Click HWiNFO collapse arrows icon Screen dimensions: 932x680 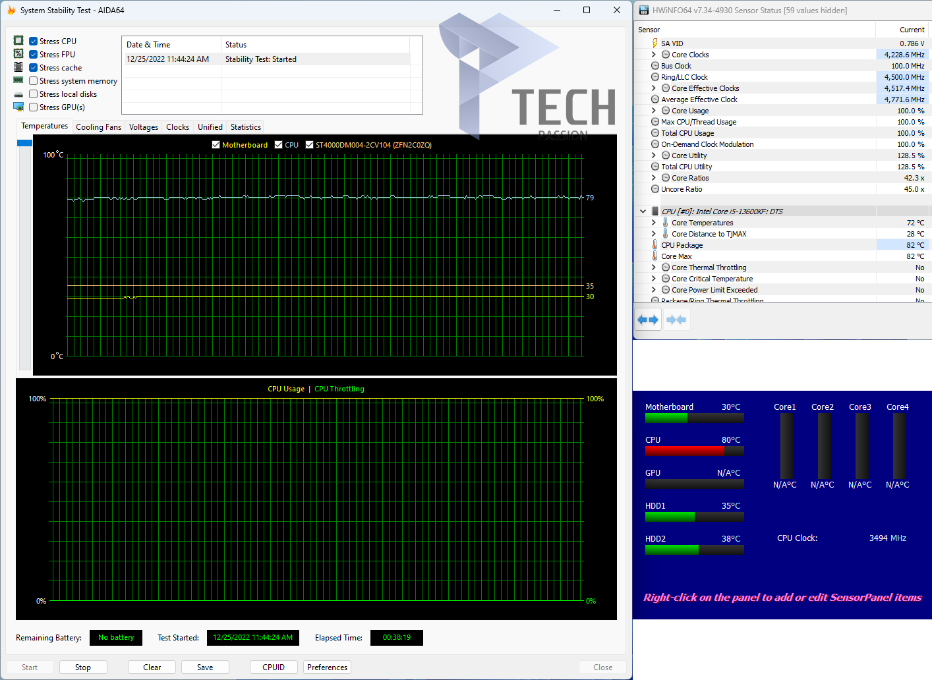(676, 320)
